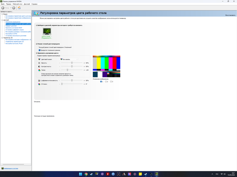
Task: Click the Контрастность contrast slider thumb
Action: click(x=72, y=66)
